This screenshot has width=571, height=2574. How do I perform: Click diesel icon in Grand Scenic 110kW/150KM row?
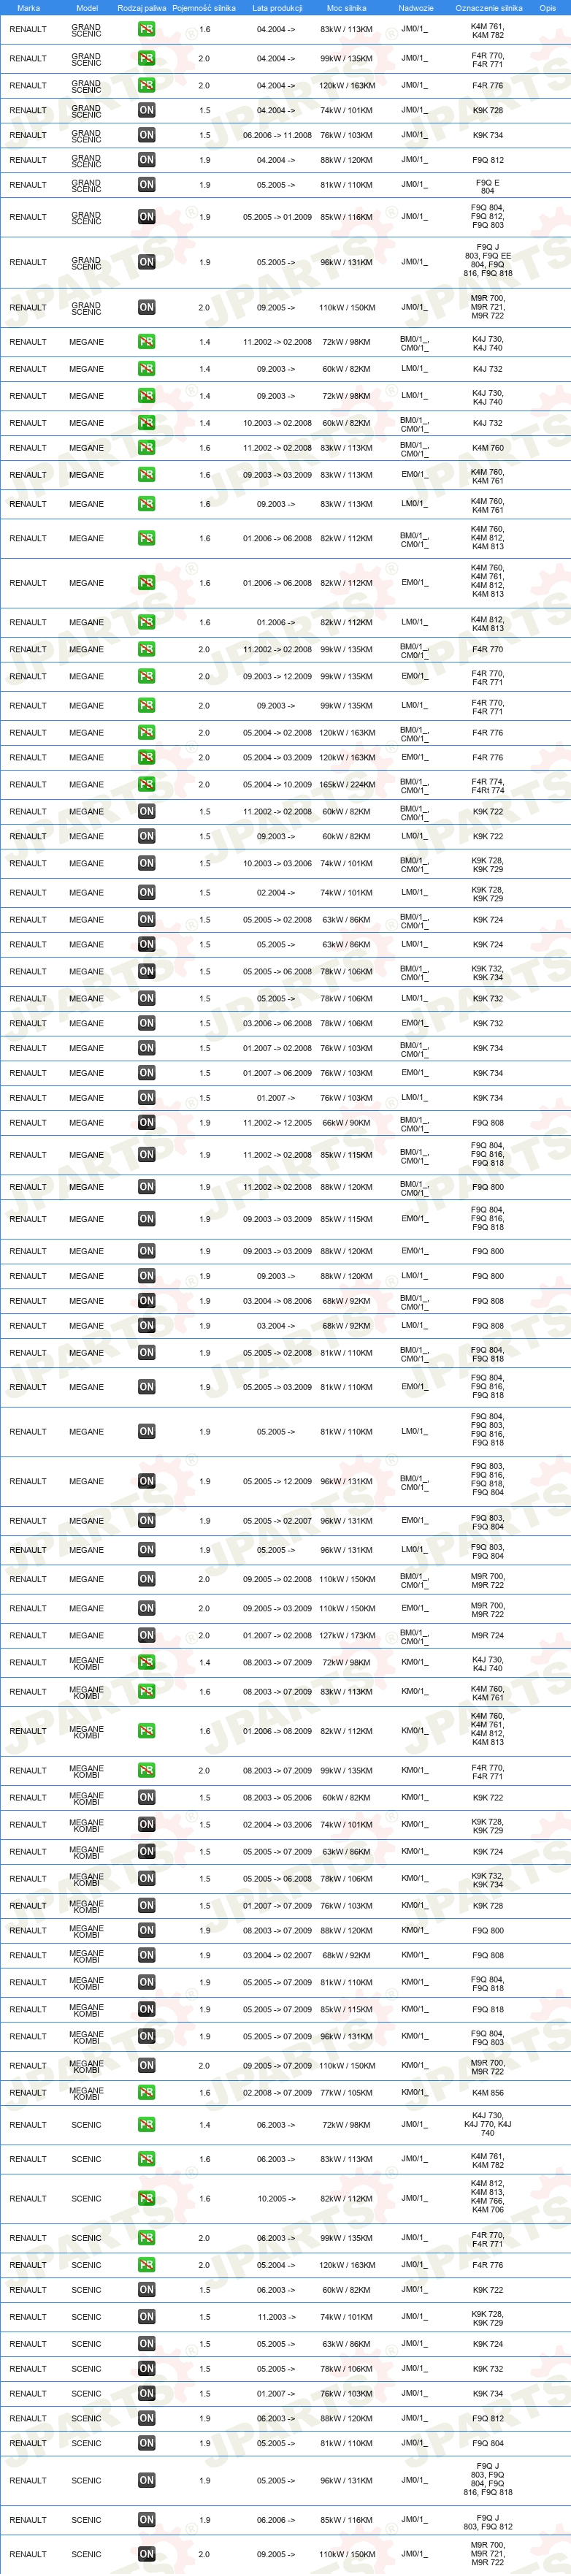[x=147, y=308]
